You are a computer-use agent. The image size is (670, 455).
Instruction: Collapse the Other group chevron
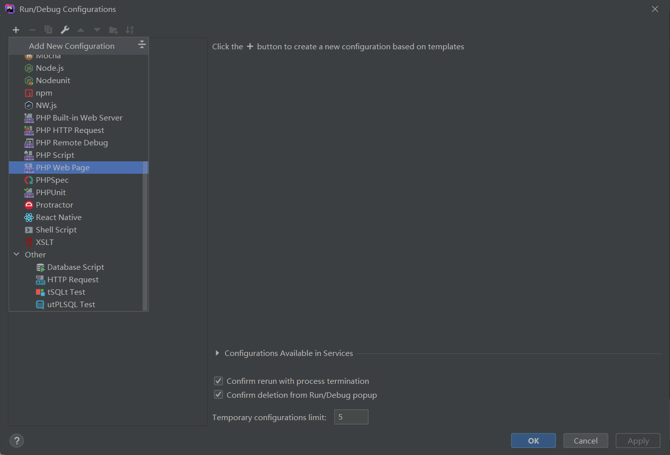coord(16,254)
